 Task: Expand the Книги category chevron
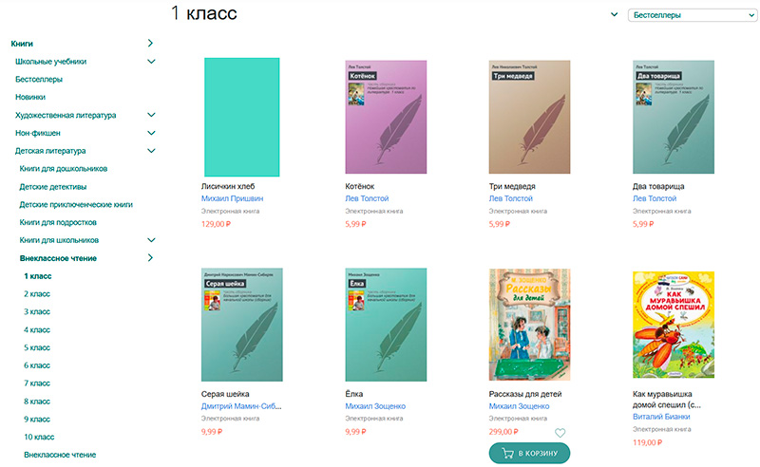tap(151, 44)
